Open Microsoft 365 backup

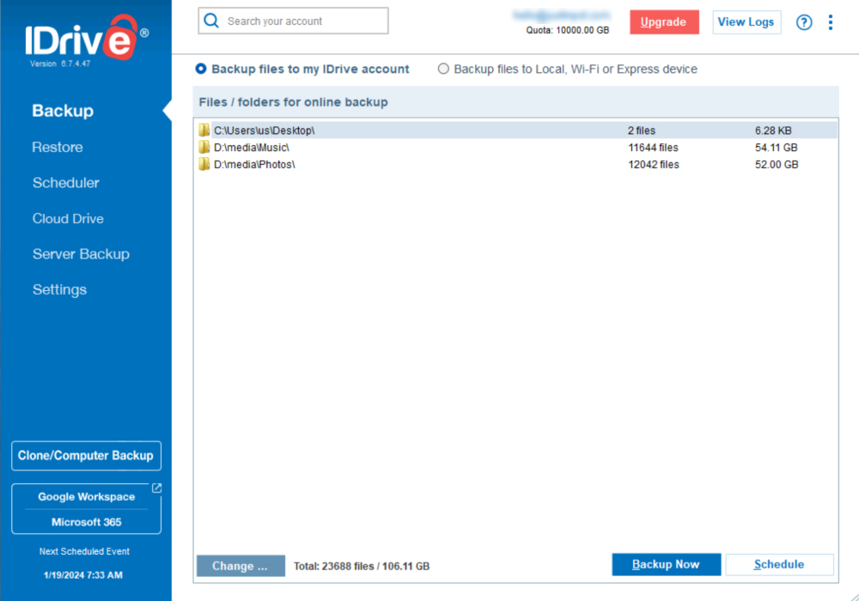(86, 522)
